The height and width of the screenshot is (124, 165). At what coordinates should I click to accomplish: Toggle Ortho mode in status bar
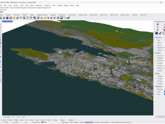pos(71,122)
